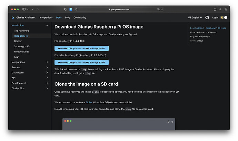This screenshot has width=238, height=141.
Task: Select the Raspberry Pi sidebar page
Action: coord(21,36)
